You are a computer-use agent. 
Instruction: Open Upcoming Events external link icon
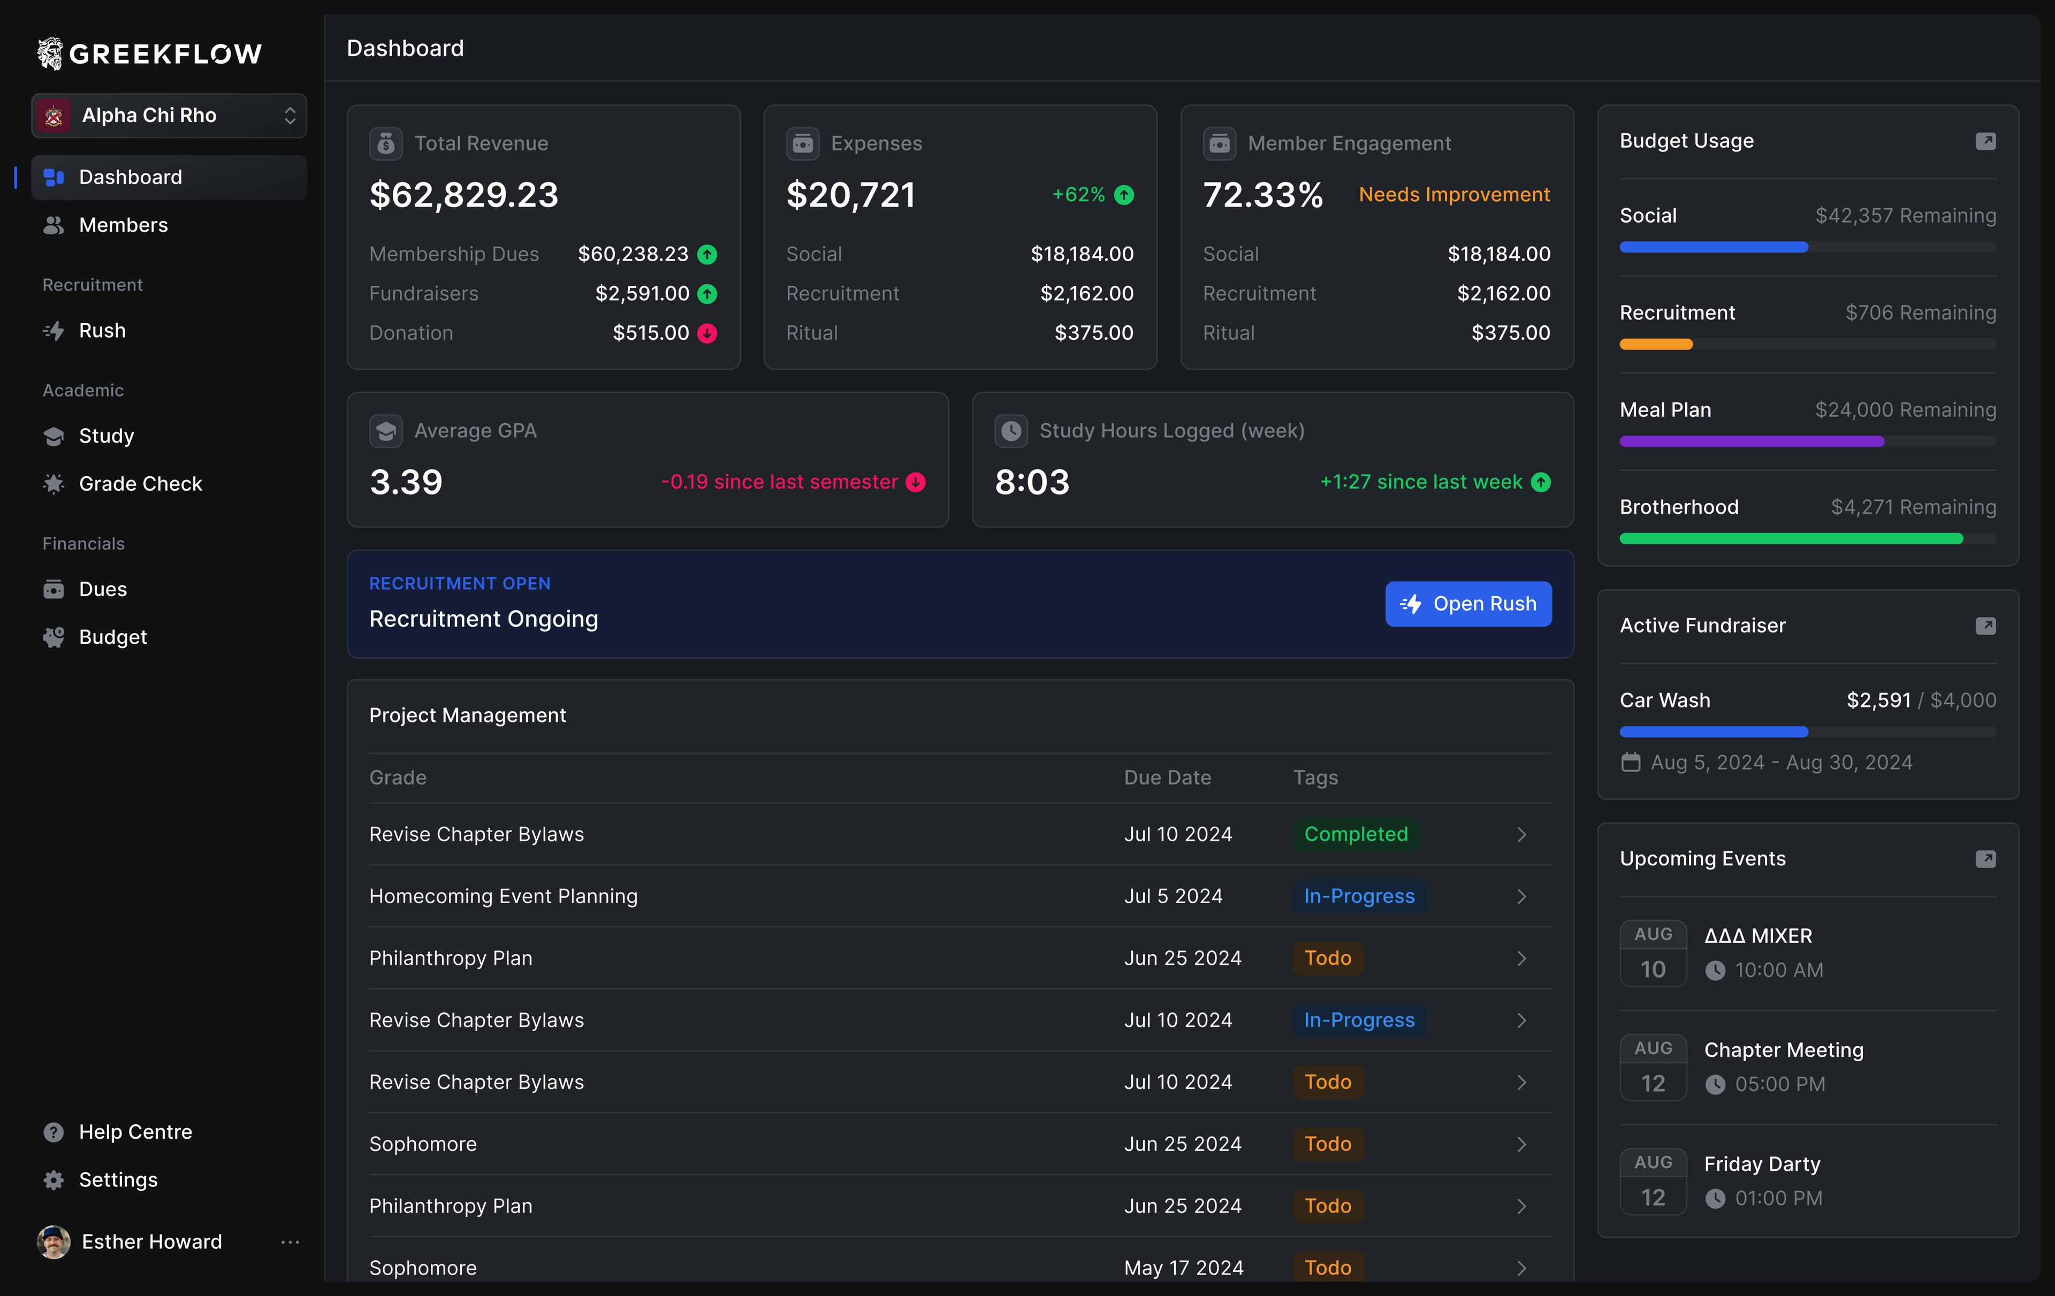(x=1985, y=859)
